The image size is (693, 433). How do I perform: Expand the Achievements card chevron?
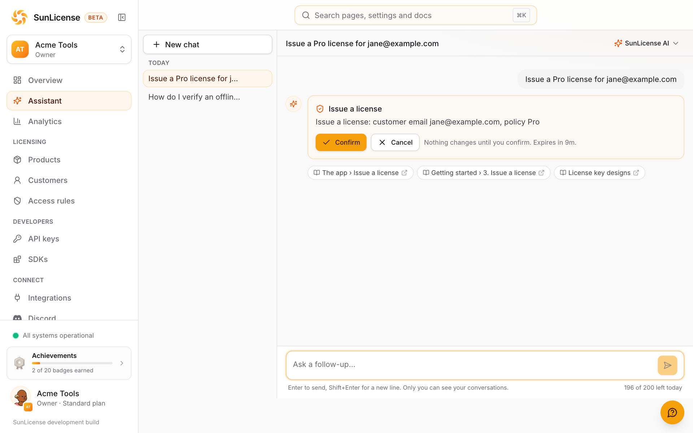point(122,363)
